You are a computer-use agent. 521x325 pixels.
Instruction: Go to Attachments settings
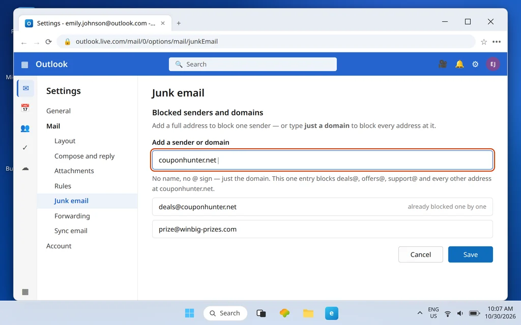click(x=74, y=171)
